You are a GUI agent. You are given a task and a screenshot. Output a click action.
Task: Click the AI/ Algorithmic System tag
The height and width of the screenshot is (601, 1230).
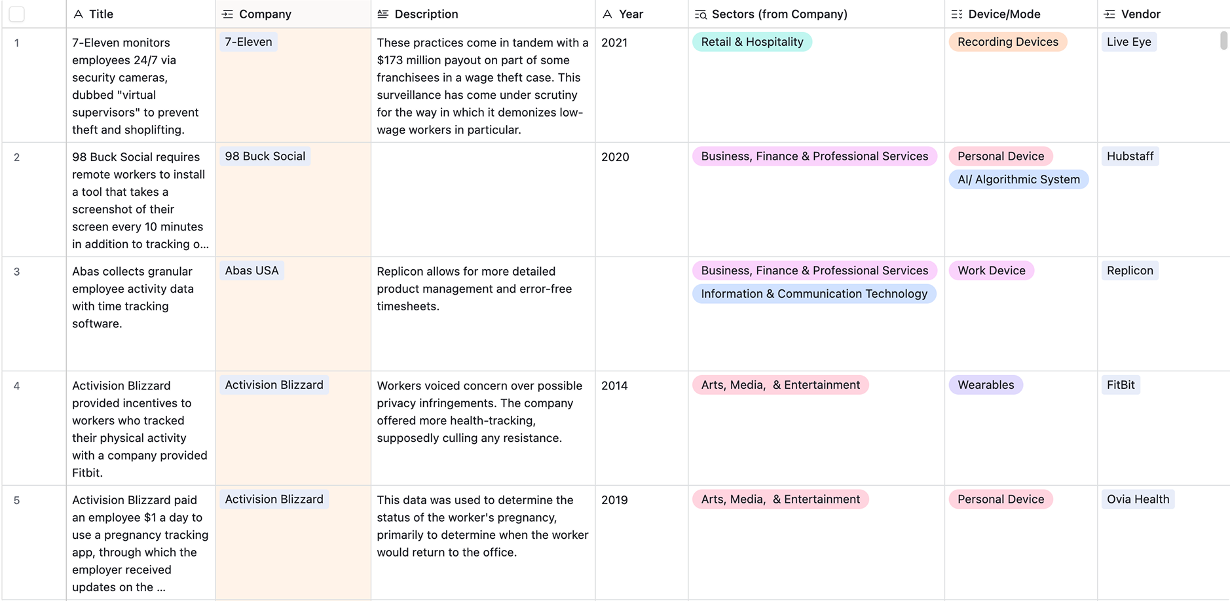[1018, 179]
